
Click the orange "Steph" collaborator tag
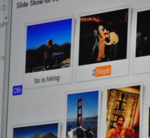103,71
